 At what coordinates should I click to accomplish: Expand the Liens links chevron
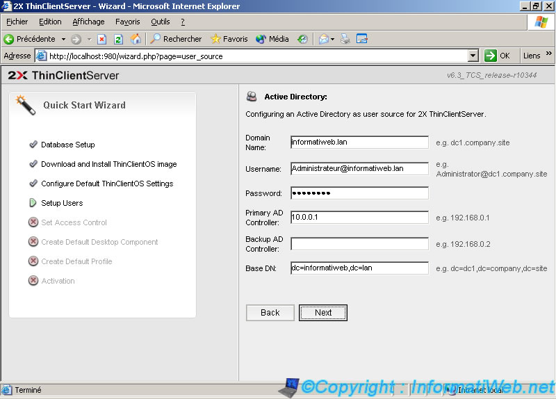pyautogui.click(x=549, y=54)
